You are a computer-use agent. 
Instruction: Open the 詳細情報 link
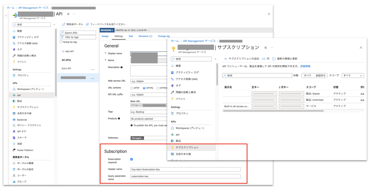tap(305, 66)
